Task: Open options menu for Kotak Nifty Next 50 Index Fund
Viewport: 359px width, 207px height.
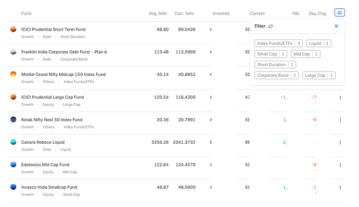Action: [x=340, y=120]
